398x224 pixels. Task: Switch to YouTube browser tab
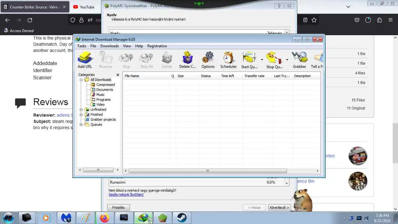[84, 7]
